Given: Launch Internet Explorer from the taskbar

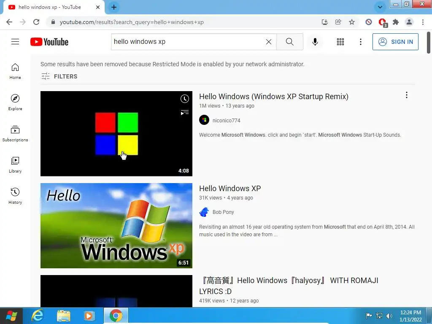Looking at the screenshot, I should point(38,316).
